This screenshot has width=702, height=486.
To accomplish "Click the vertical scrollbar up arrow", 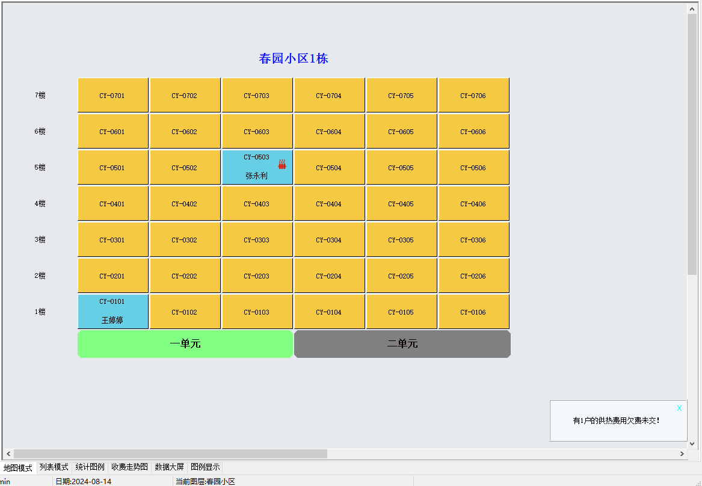I will coord(692,8).
